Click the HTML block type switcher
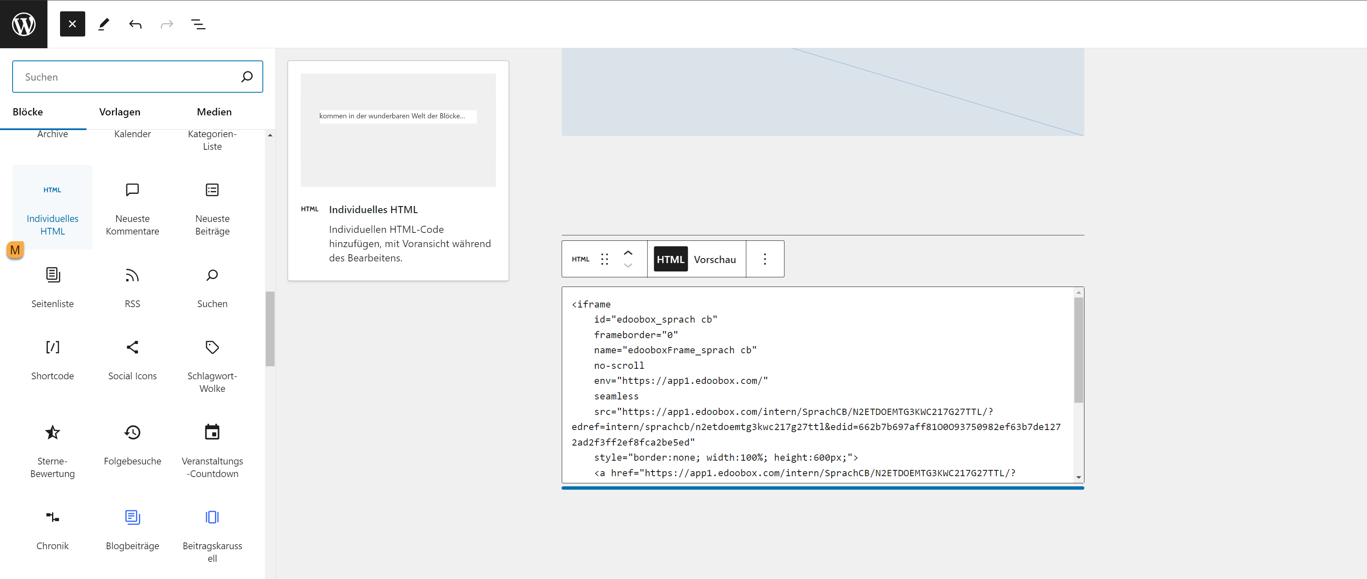The width and height of the screenshot is (1367, 579). [580, 259]
